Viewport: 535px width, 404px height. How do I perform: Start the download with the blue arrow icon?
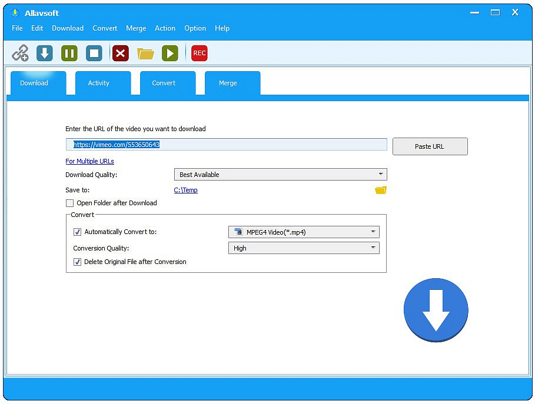tap(45, 53)
